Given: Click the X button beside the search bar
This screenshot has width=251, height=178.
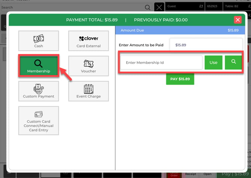Looking at the screenshot, I should [x=159, y=7].
